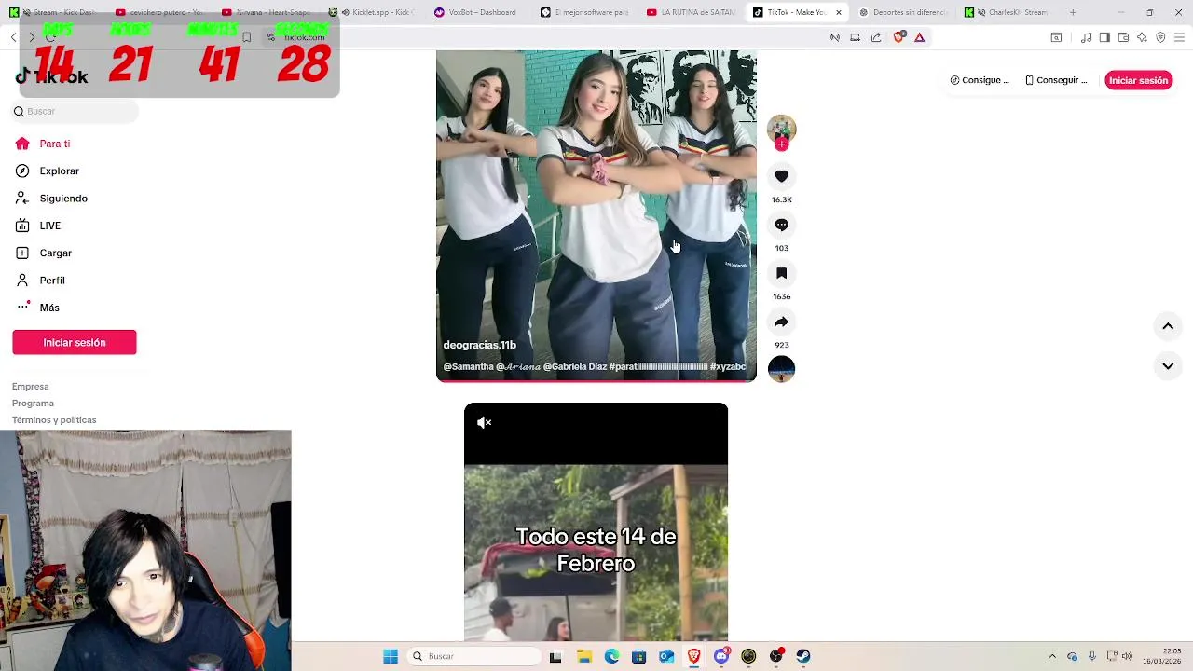Click the @Gabriela Díaz mention in the caption

574,367
